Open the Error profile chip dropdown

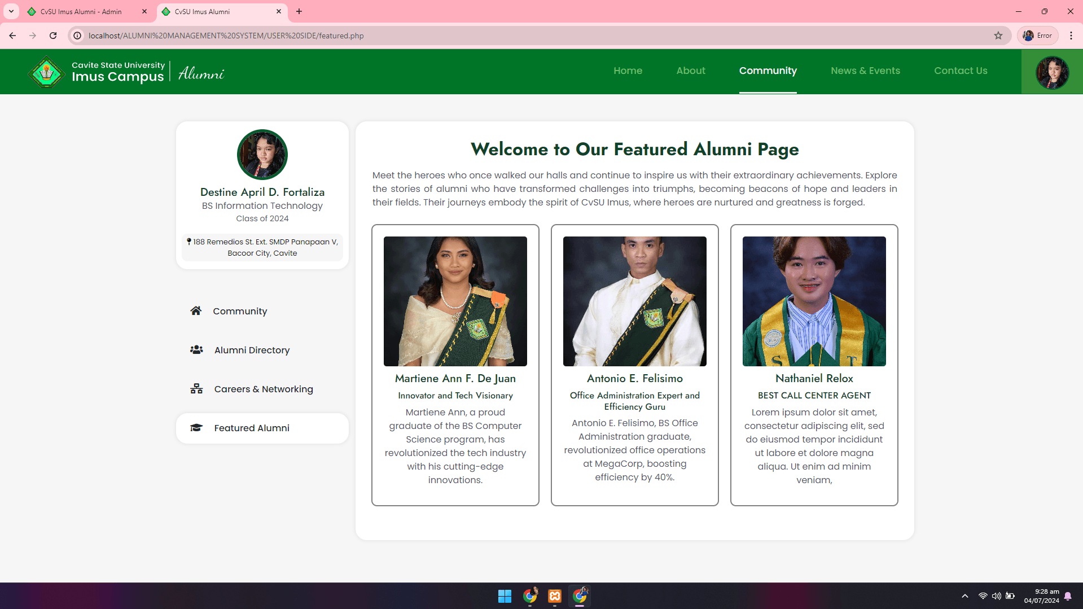pyautogui.click(x=1037, y=35)
